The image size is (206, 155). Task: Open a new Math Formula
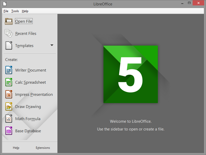[28, 119]
